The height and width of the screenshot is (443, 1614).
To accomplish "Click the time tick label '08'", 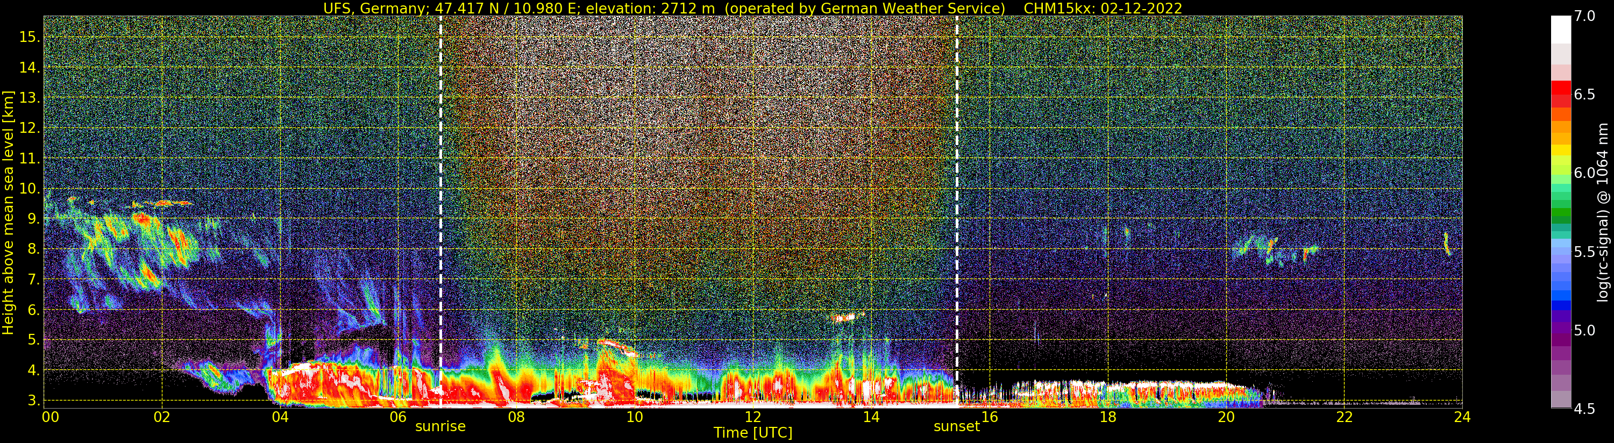I will click(x=516, y=417).
